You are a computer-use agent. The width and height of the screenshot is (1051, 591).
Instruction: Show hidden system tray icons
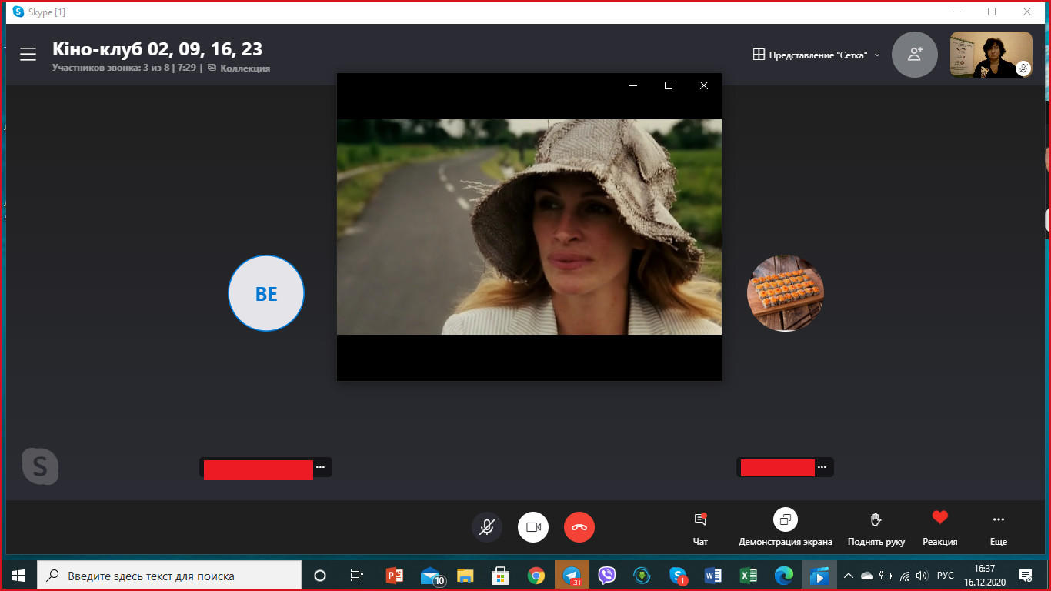click(x=849, y=575)
